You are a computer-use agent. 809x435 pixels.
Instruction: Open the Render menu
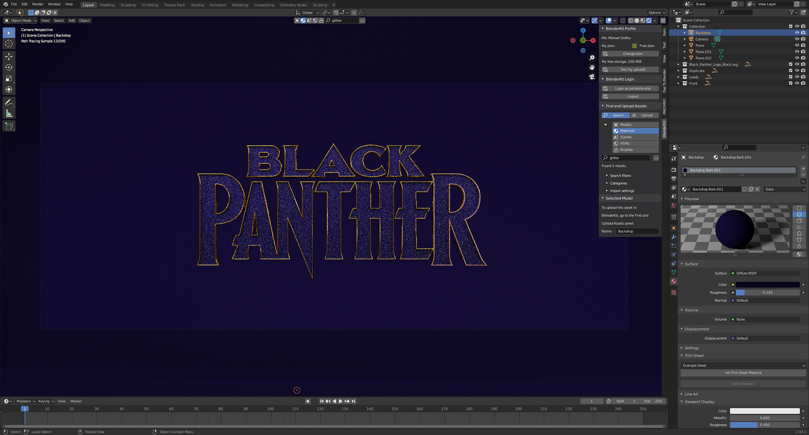pyautogui.click(x=38, y=4)
